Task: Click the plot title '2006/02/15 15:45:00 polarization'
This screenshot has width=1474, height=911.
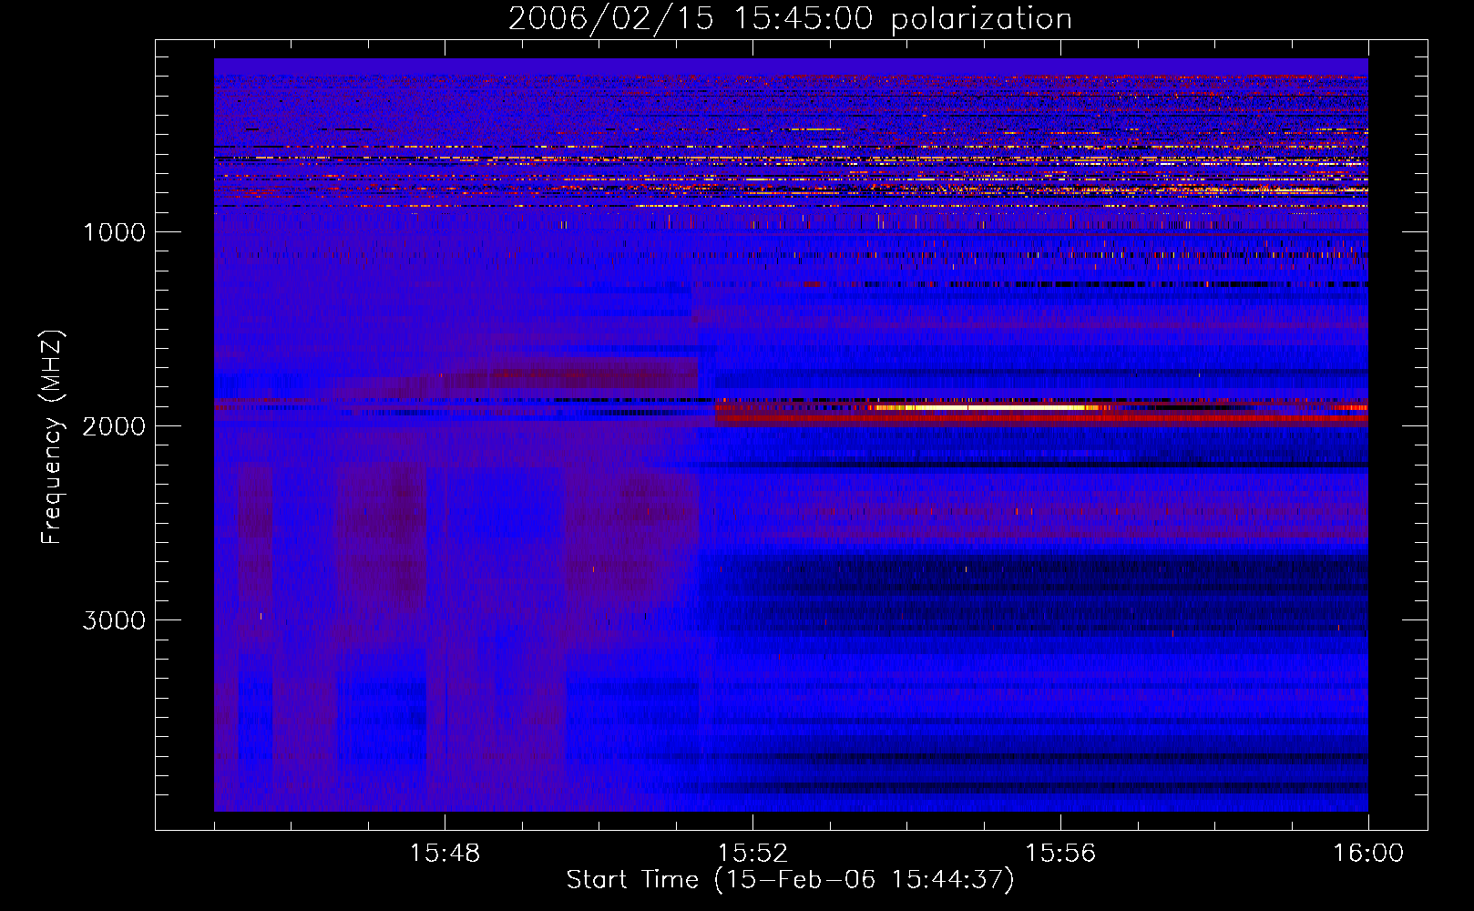Action: (790, 18)
